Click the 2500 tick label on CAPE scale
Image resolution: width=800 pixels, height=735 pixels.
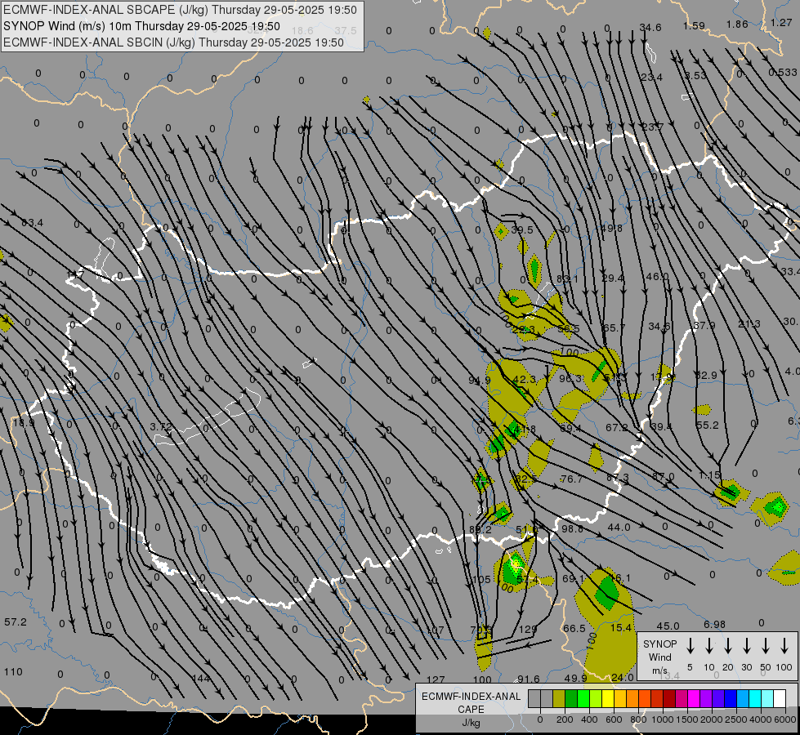tap(735, 719)
